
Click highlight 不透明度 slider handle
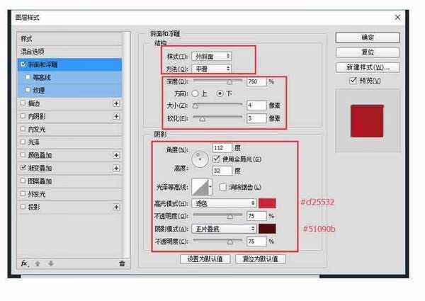click(x=229, y=217)
